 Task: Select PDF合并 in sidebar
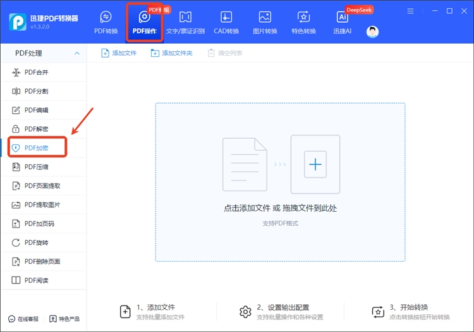coord(44,72)
